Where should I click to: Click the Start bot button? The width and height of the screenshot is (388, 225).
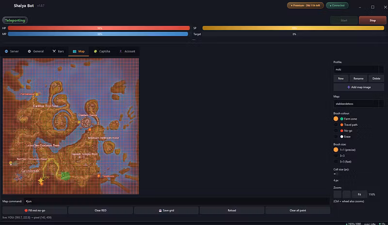344,20
